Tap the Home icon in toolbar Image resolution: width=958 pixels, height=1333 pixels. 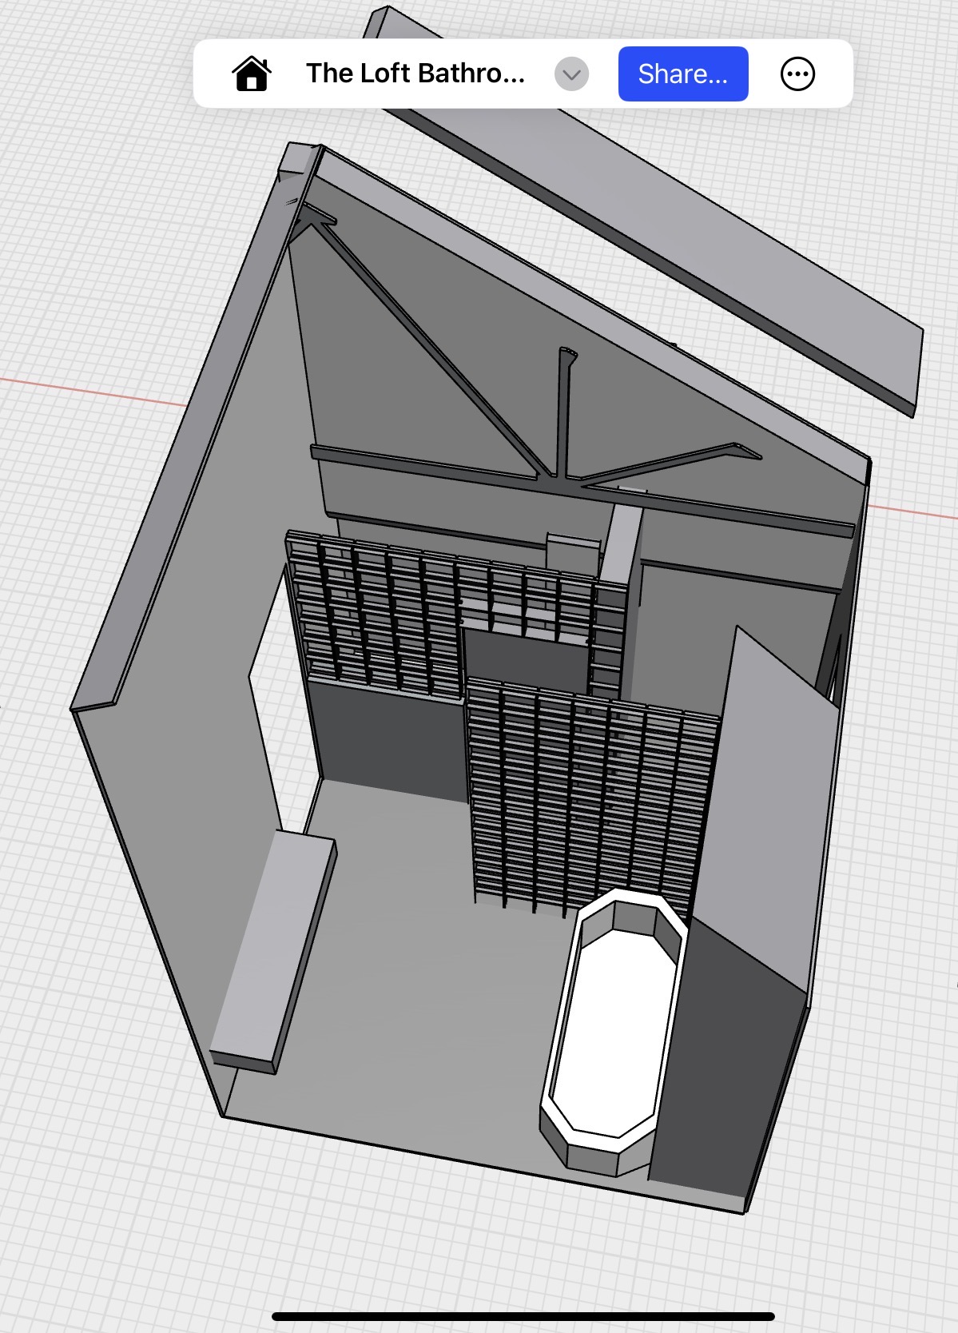coord(252,74)
